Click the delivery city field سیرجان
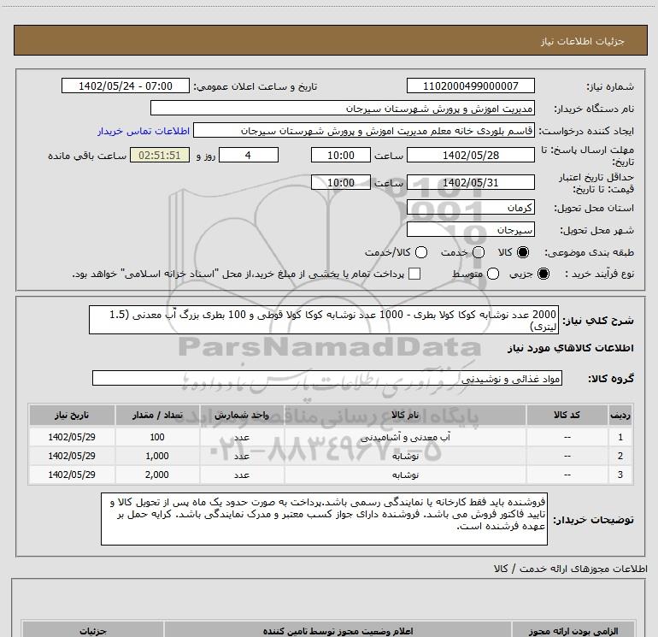The image size is (658, 637). click(470, 230)
